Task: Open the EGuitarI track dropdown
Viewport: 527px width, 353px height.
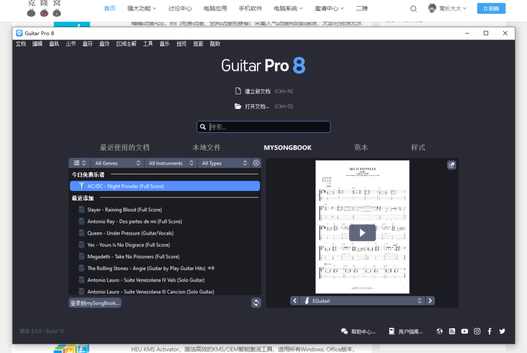Action: coord(362,301)
